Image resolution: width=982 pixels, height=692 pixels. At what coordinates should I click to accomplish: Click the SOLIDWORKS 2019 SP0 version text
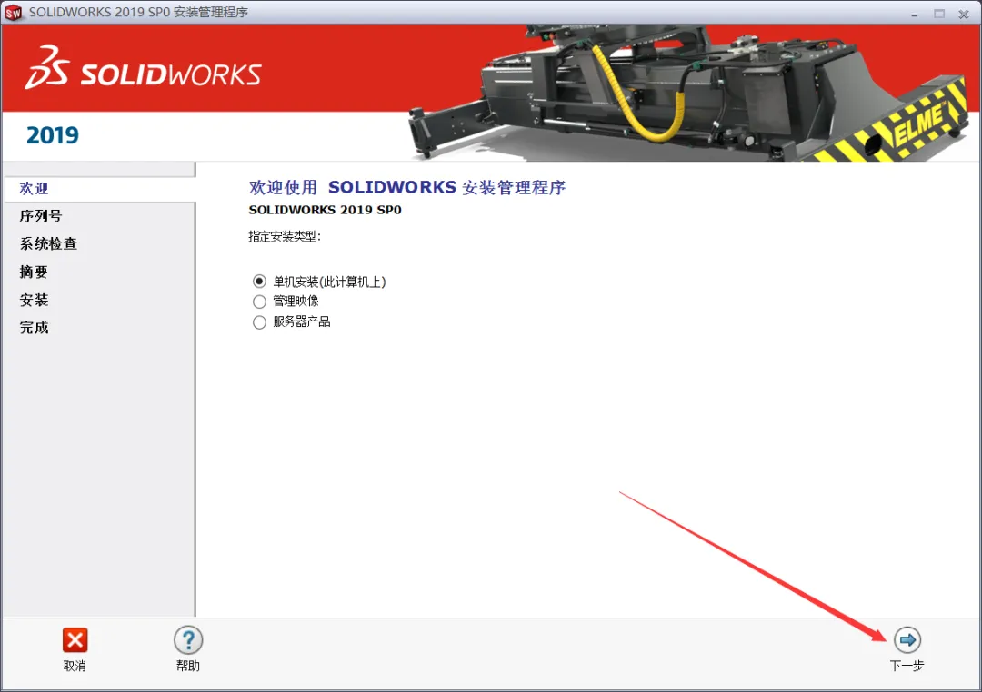[325, 210]
